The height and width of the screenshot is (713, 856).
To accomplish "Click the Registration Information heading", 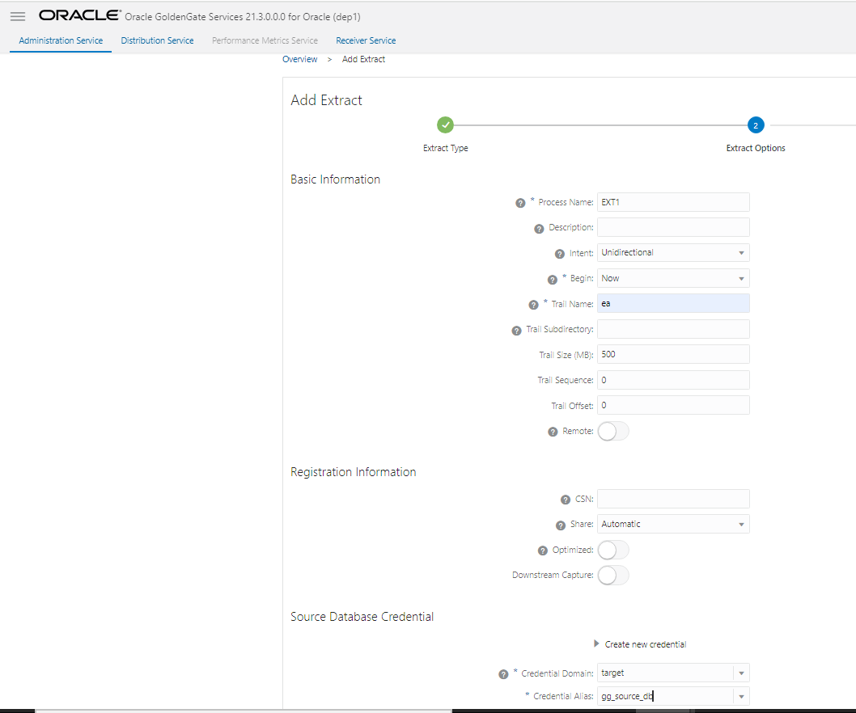I will [354, 472].
